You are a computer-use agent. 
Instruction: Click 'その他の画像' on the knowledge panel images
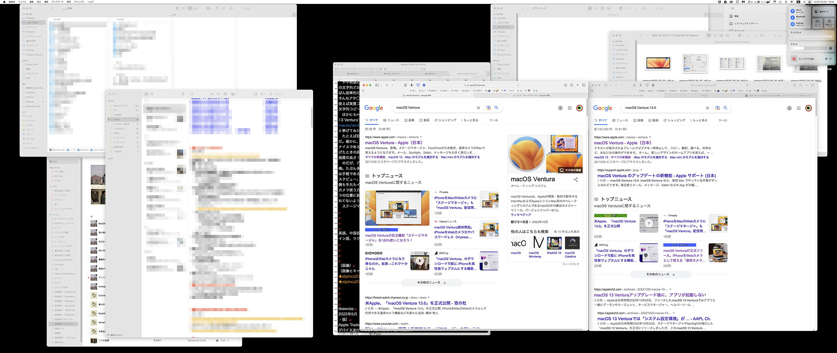[x=571, y=170]
